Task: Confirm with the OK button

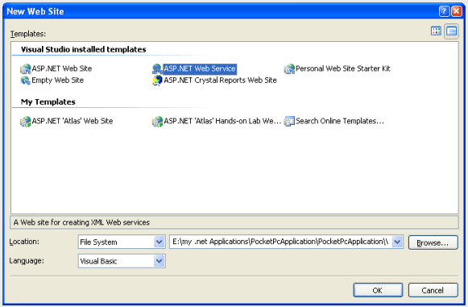Action: (x=378, y=290)
